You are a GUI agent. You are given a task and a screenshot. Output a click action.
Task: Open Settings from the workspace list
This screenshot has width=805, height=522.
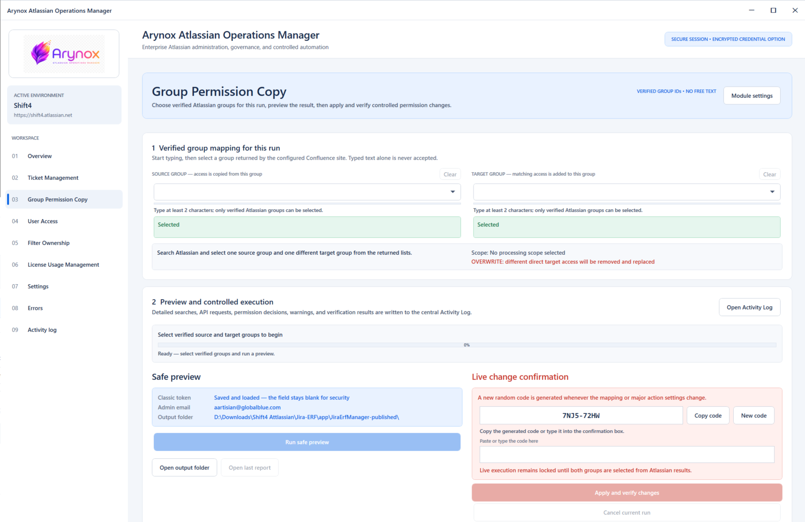64,287
